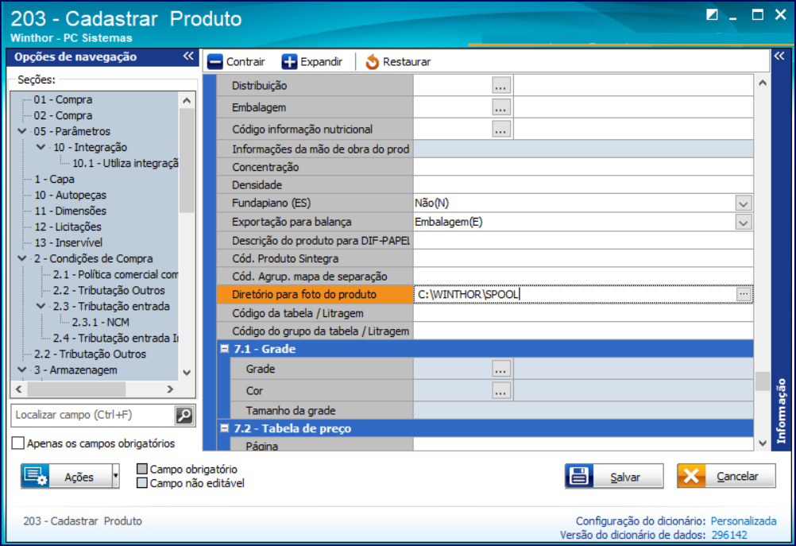Click the Código da tabela / Litragem field
Image resolution: width=796 pixels, height=546 pixels.
583,313
